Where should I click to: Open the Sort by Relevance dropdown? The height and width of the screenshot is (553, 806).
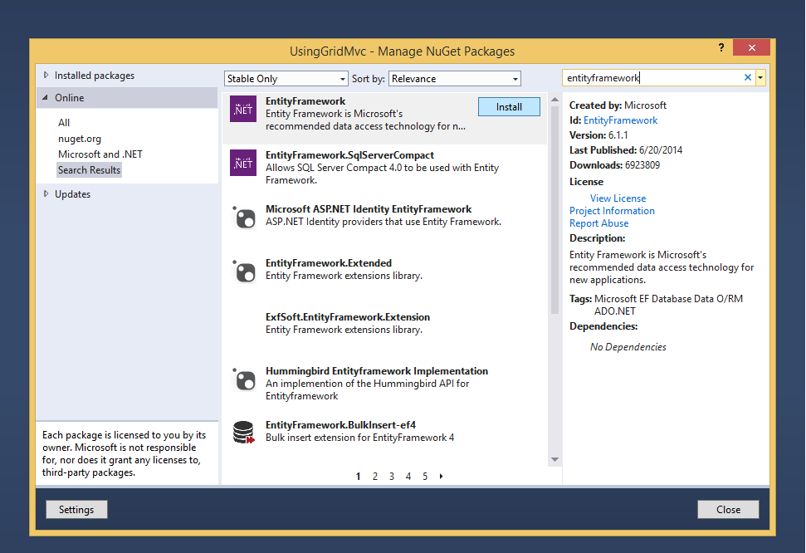[x=455, y=79]
